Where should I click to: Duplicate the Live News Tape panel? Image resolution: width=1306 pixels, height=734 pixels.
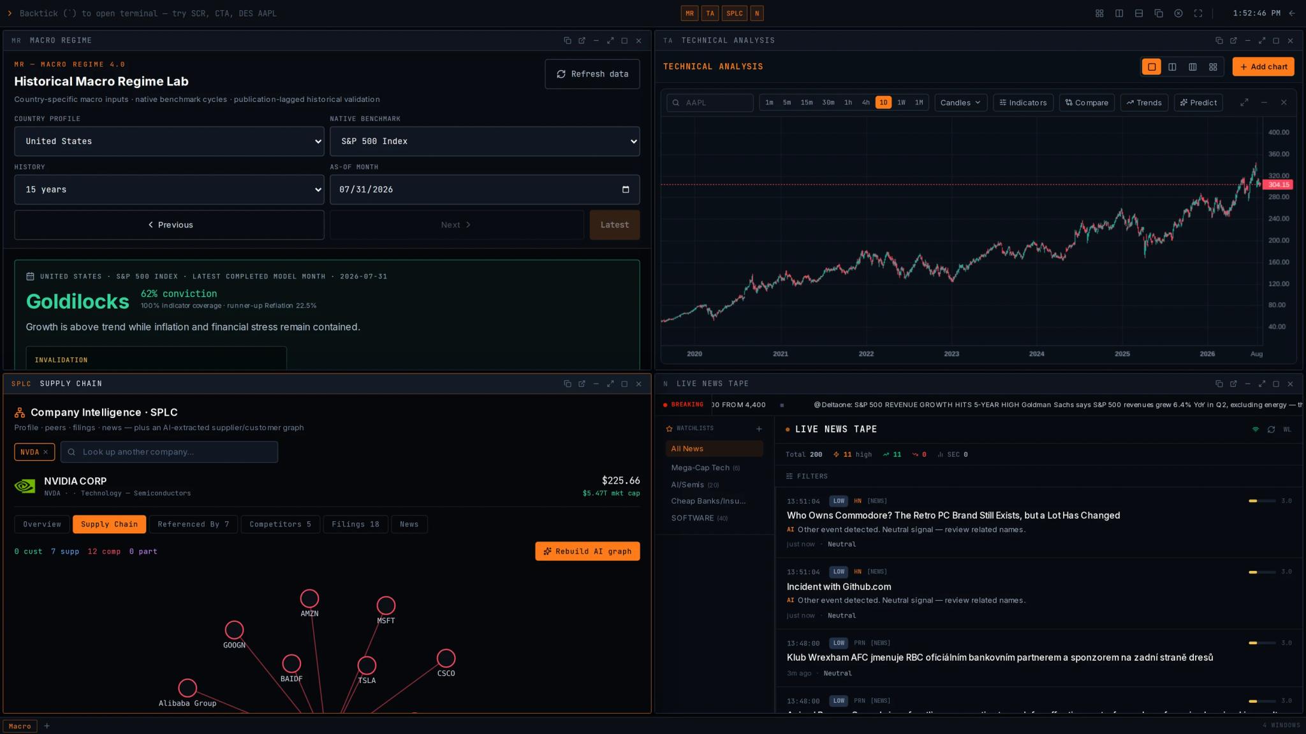coord(1219,384)
